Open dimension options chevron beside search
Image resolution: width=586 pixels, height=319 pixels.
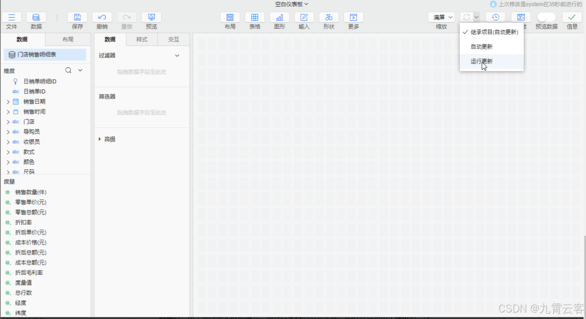coord(80,70)
